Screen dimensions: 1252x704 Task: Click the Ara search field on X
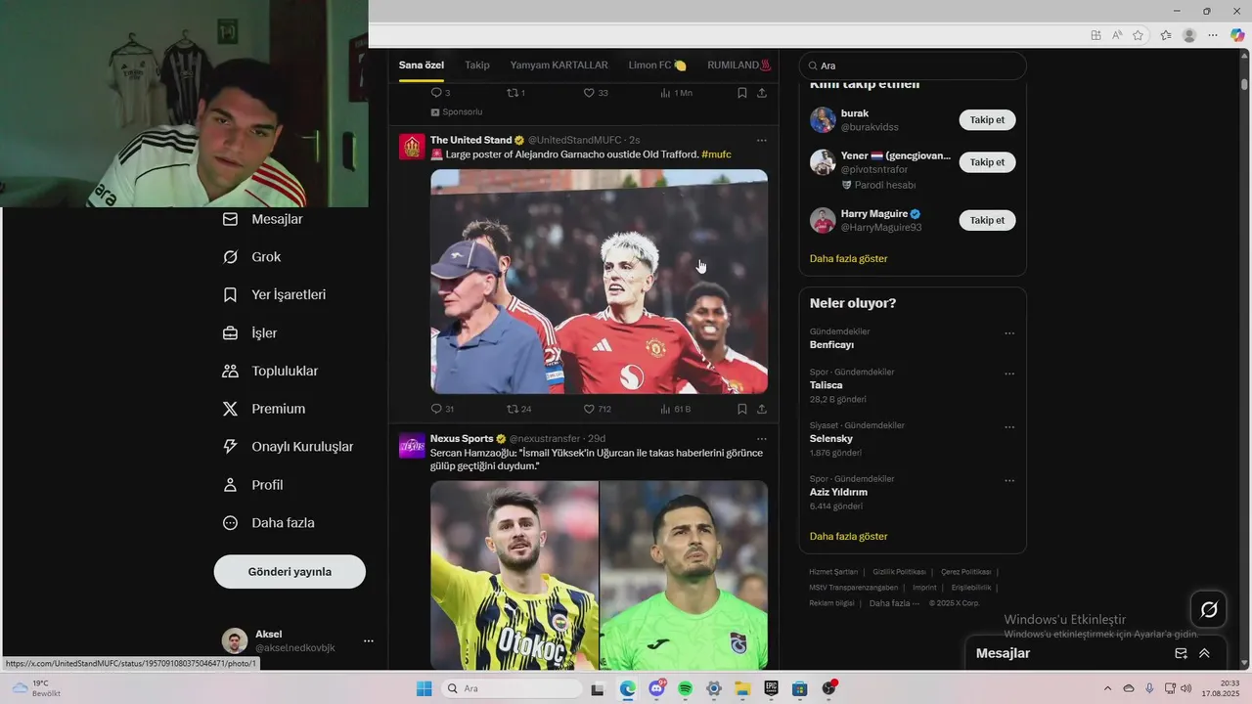point(913,66)
